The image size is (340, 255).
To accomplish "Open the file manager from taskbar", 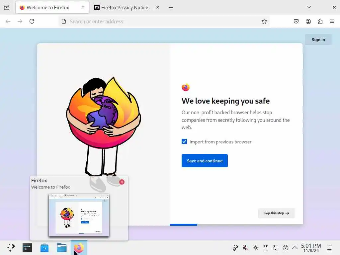I will coord(62,248).
